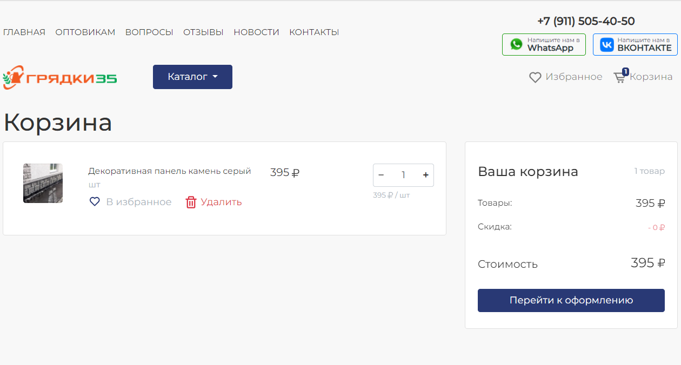Decrease quantity with minus button
This screenshot has height=365, width=681.
tap(381, 175)
